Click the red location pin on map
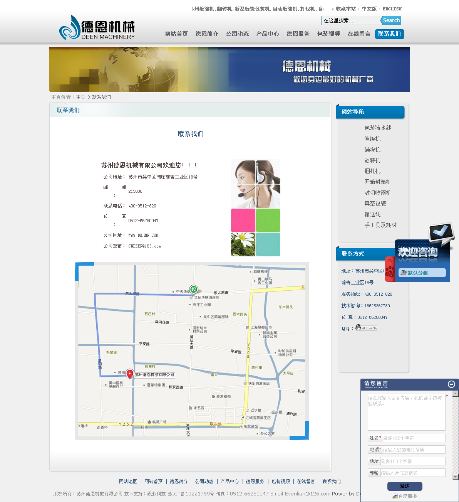This screenshot has height=502, width=459. click(x=130, y=374)
